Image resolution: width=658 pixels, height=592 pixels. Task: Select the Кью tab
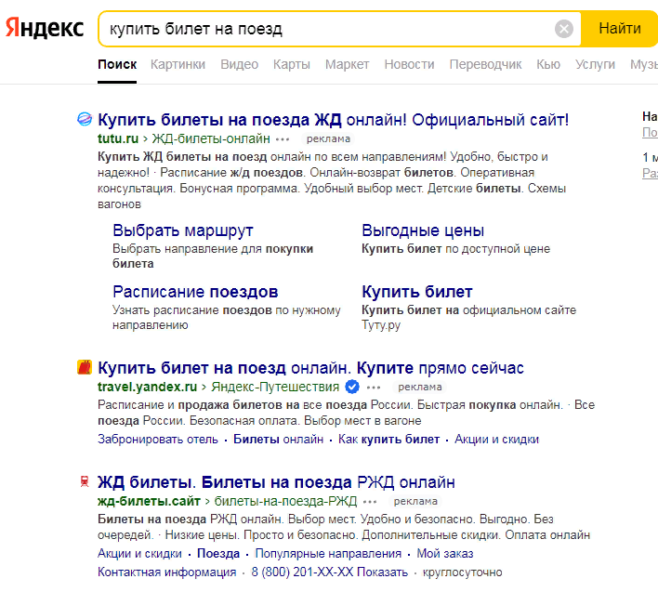[548, 64]
